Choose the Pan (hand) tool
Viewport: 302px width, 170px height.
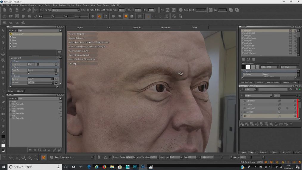coord(3,42)
